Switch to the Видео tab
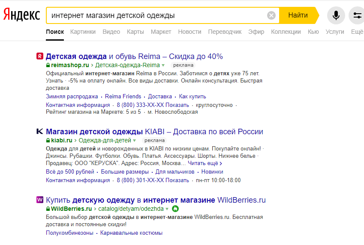Screen dimensions: 364x245 111,32
